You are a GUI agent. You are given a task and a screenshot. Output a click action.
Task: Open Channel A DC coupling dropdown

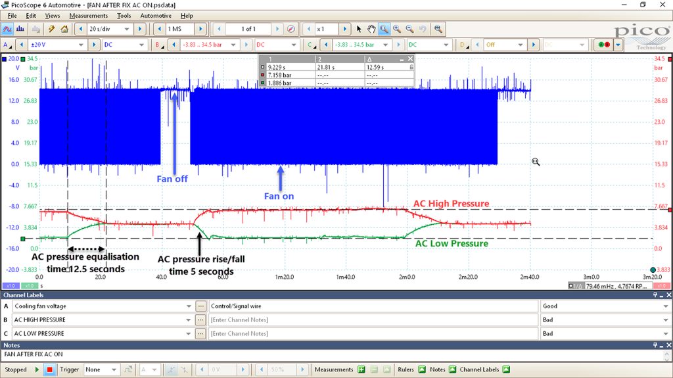(x=141, y=45)
